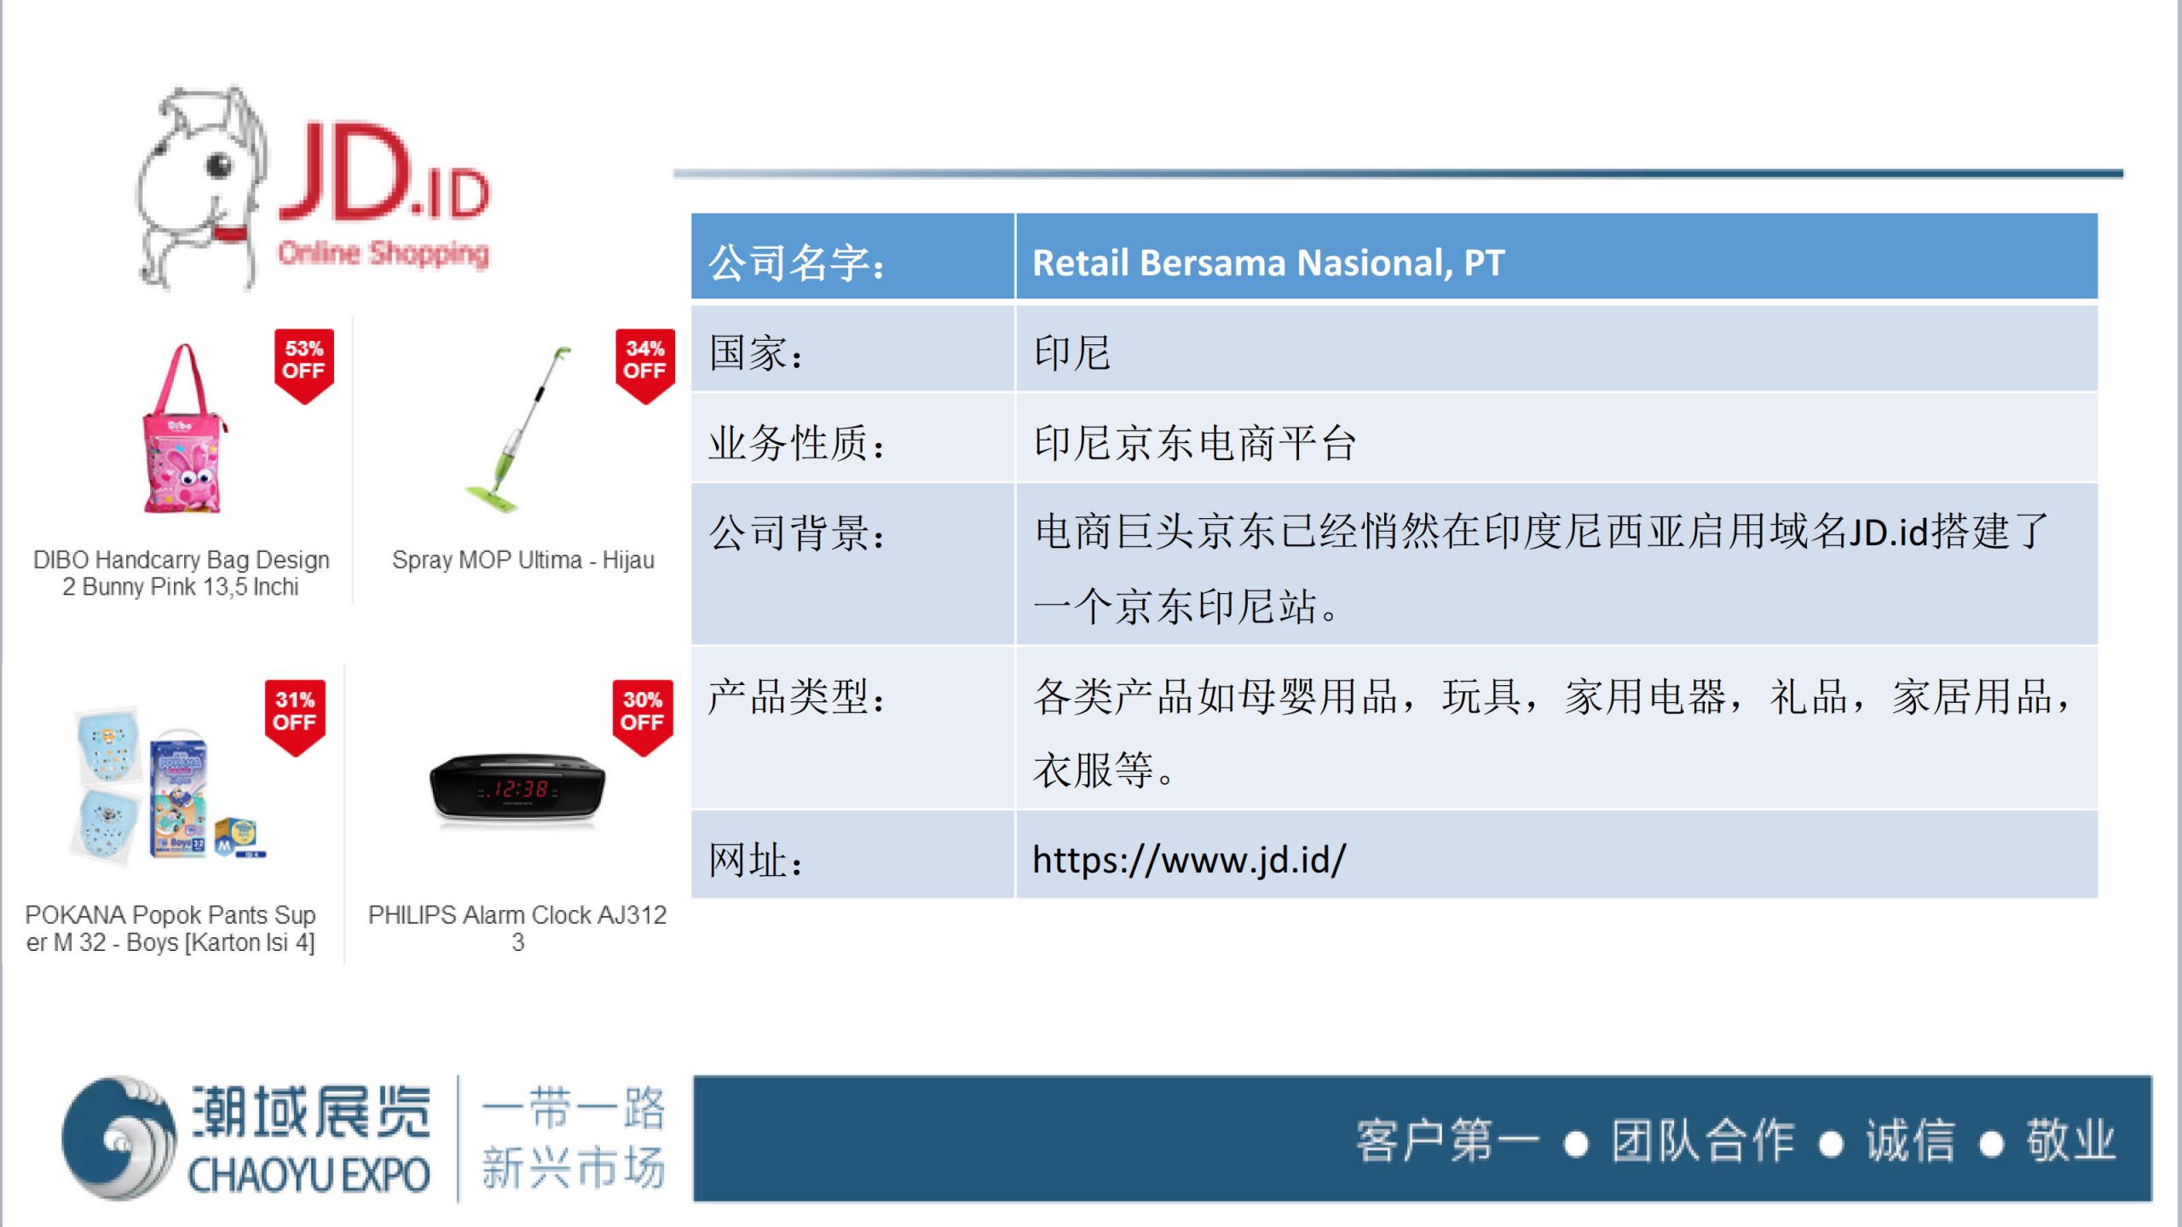Select the 产品类型 row label

pyautogui.click(x=797, y=697)
